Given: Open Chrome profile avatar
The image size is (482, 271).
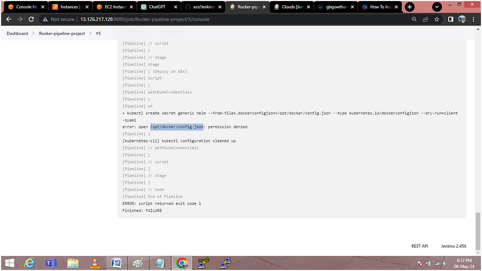Looking at the screenshot, I should pos(462,20).
